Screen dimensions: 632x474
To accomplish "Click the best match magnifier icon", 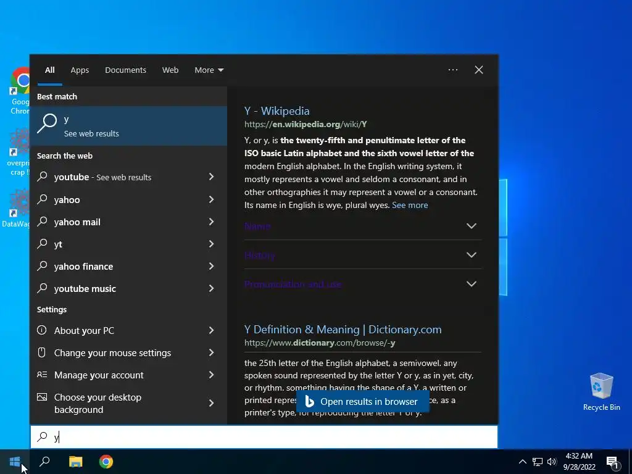I will [x=47, y=123].
